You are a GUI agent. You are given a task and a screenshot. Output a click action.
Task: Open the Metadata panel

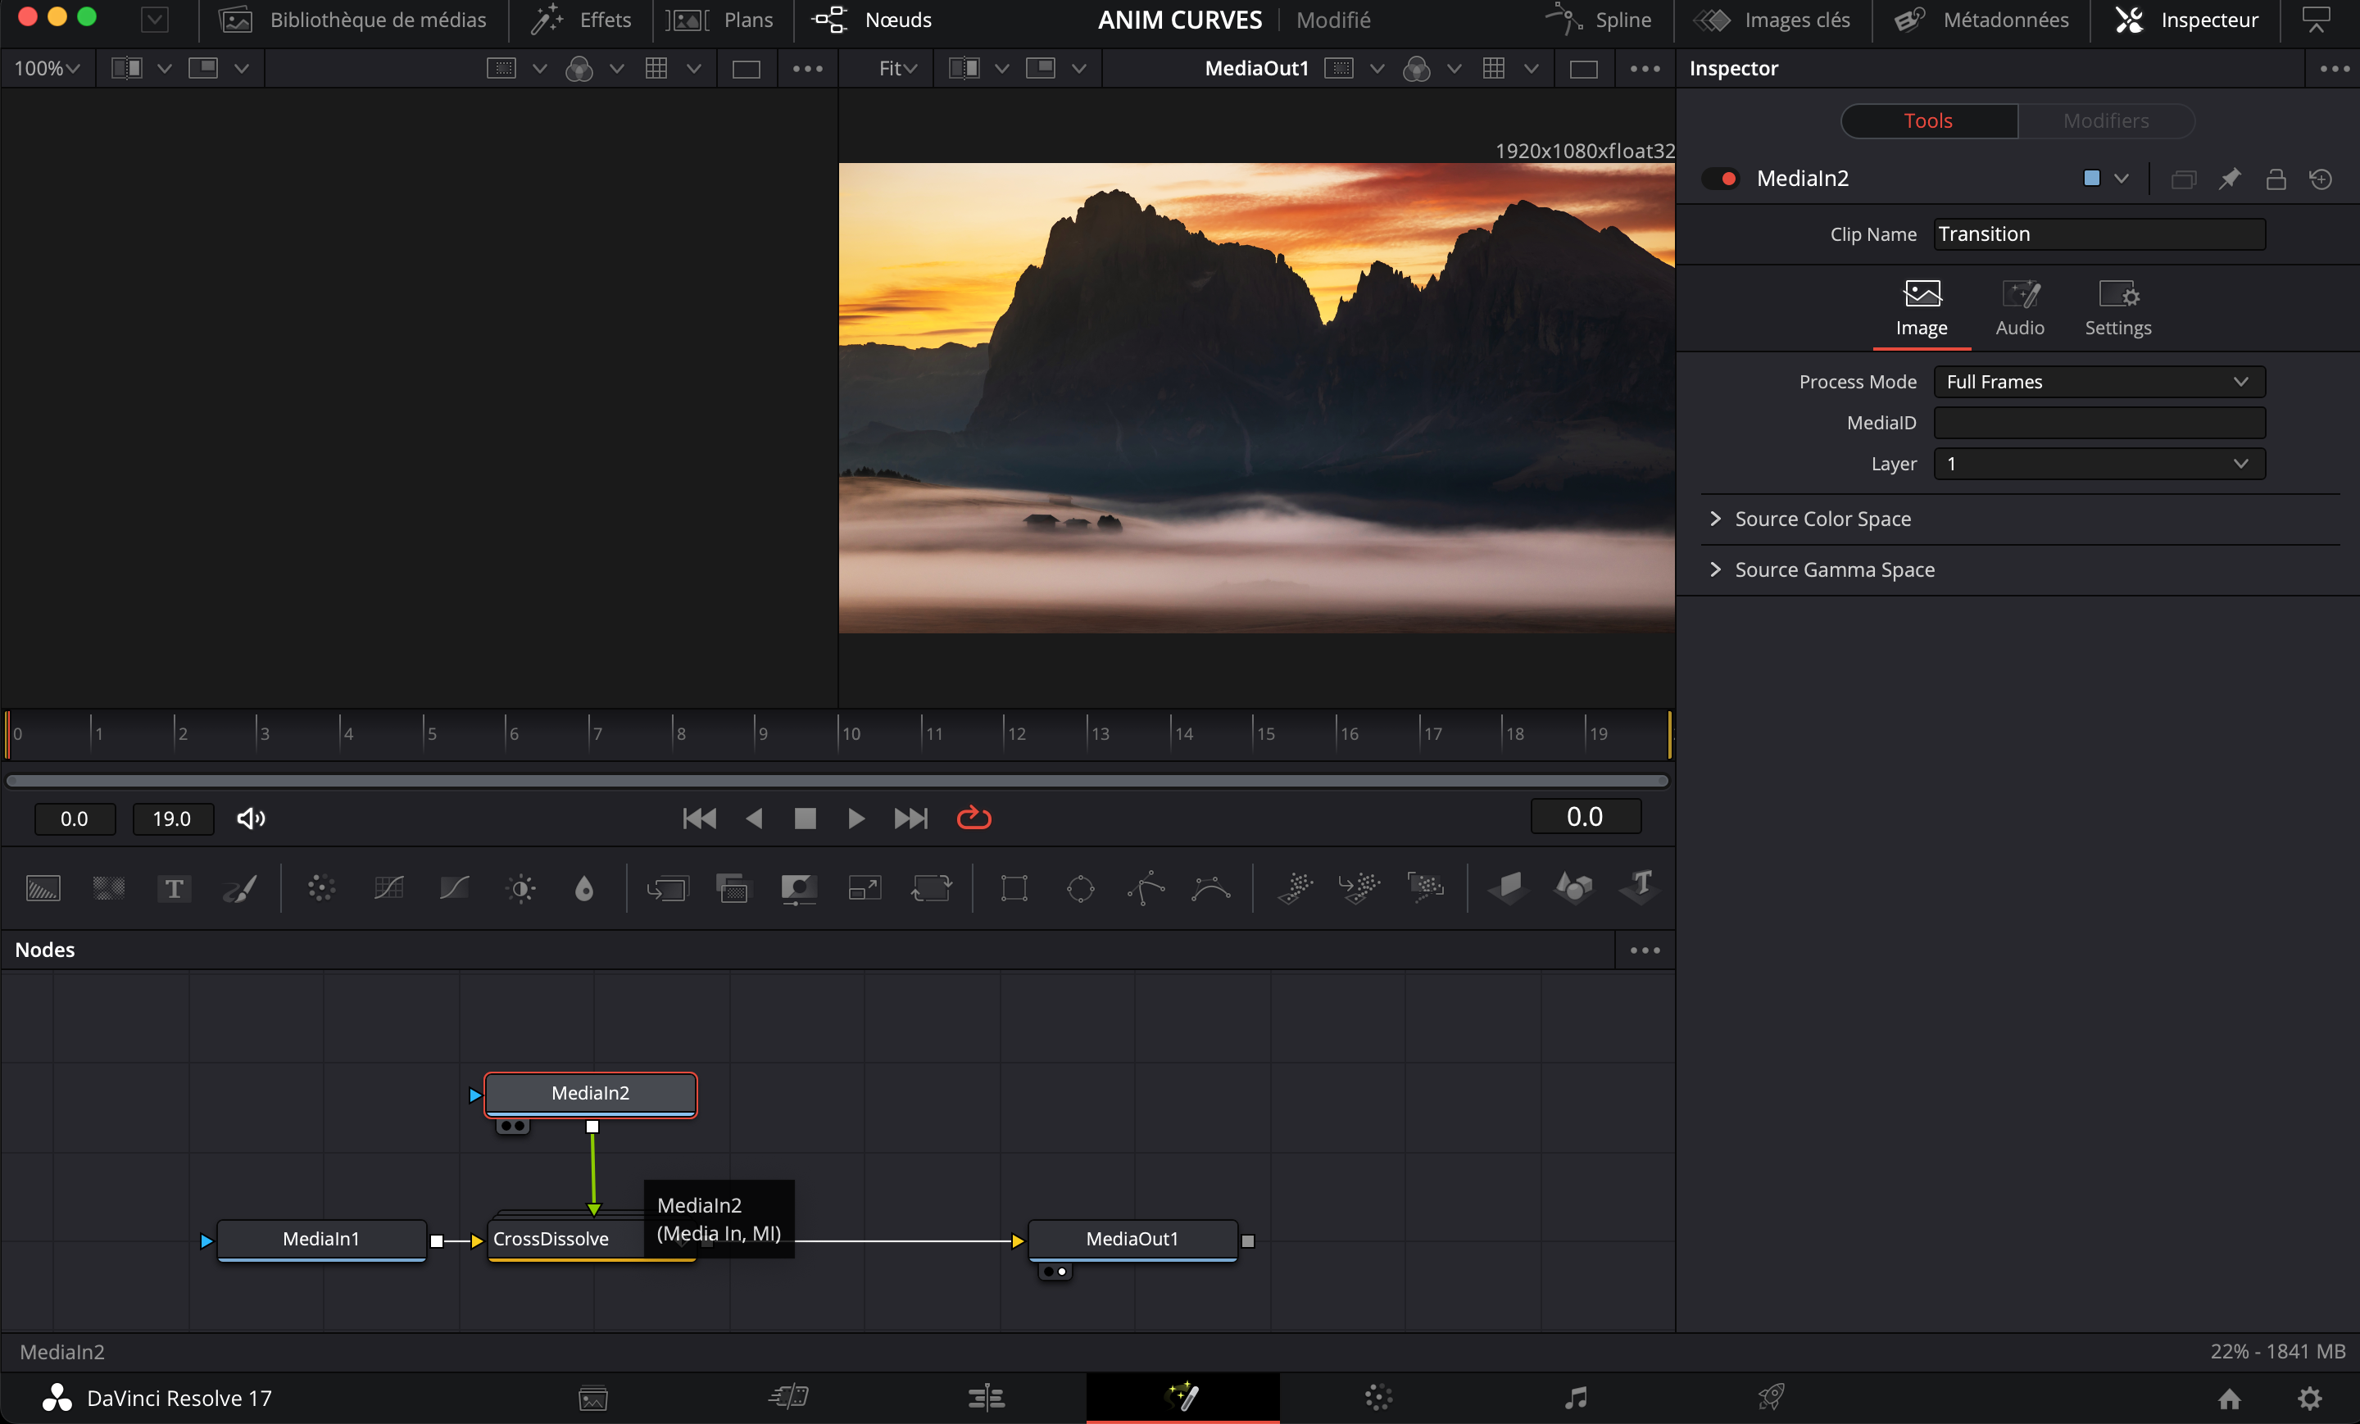tap(2008, 19)
